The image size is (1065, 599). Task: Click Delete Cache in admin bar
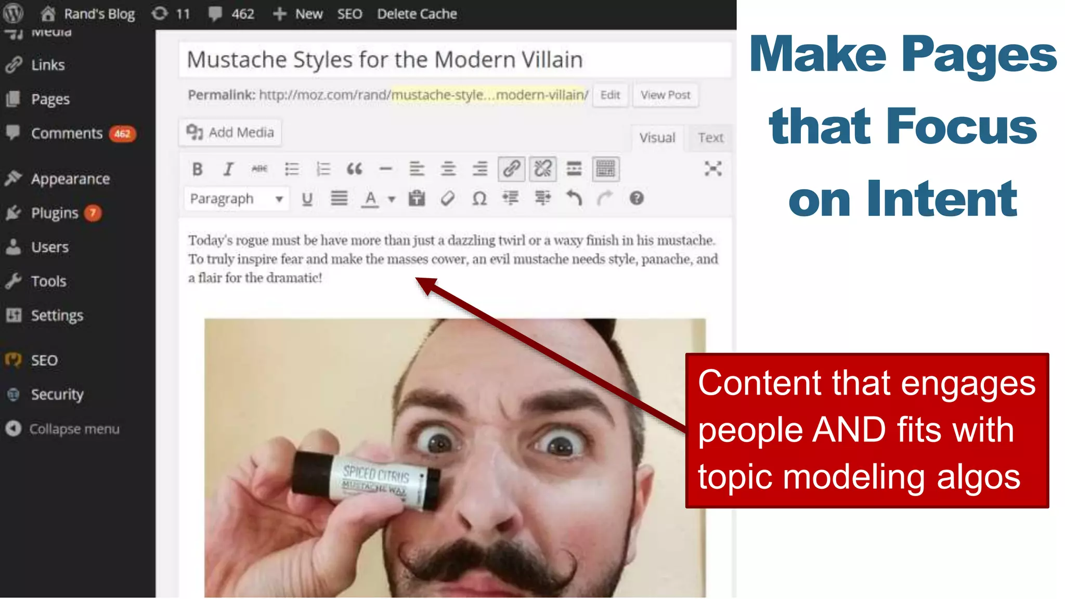pyautogui.click(x=417, y=14)
